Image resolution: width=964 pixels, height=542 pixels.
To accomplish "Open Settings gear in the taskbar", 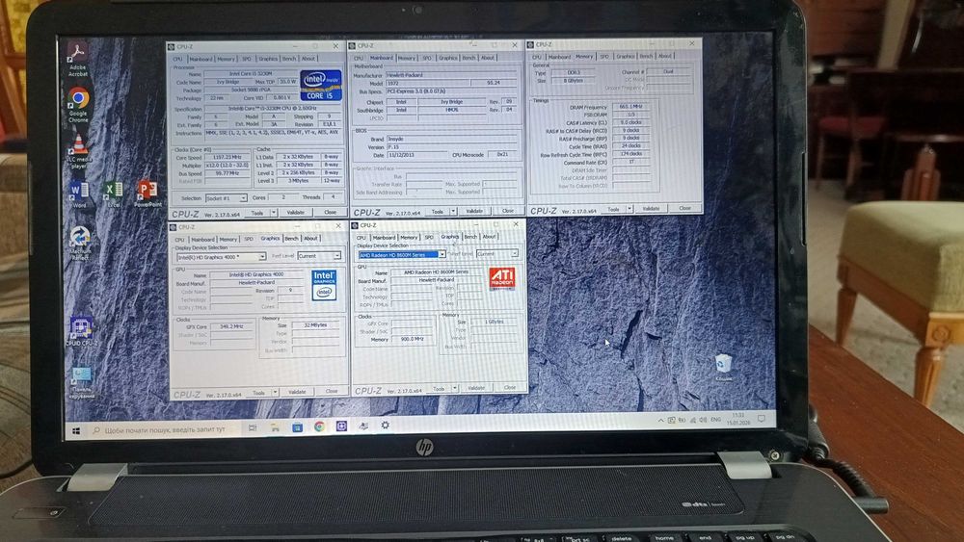I will tap(385, 425).
